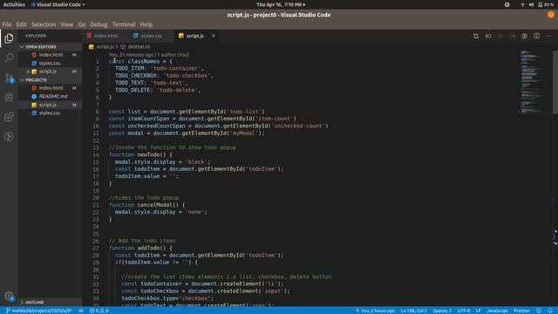Click JavaScript language mode selector
The height and width of the screenshot is (314, 558).
497,311
